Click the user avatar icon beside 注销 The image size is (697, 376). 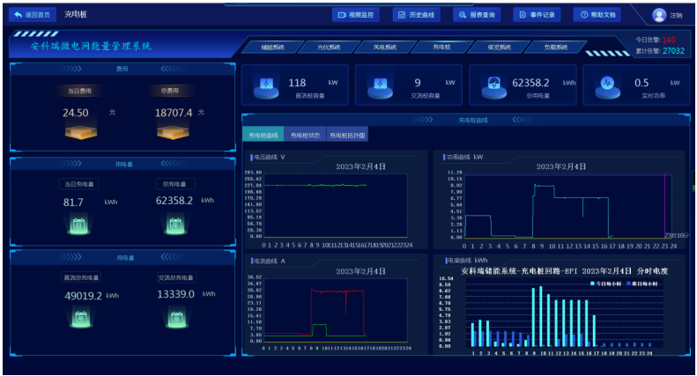pyautogui.click(x=659, y=15)
